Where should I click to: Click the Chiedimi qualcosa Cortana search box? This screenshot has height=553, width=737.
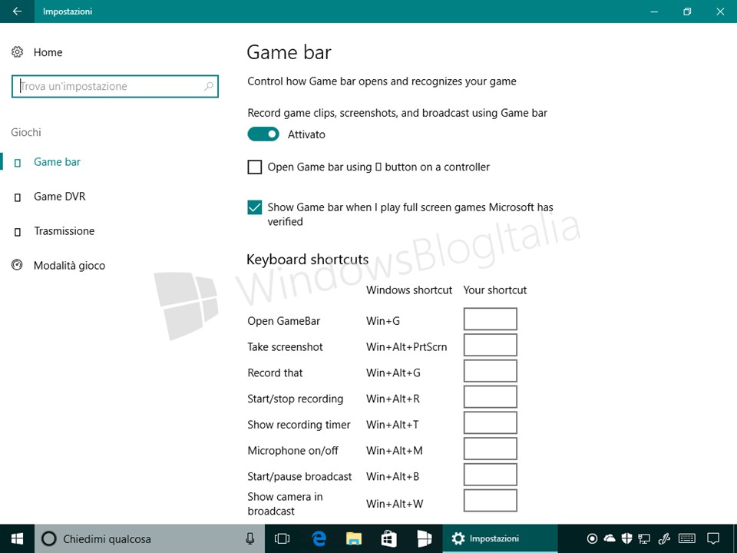point(150,538)
